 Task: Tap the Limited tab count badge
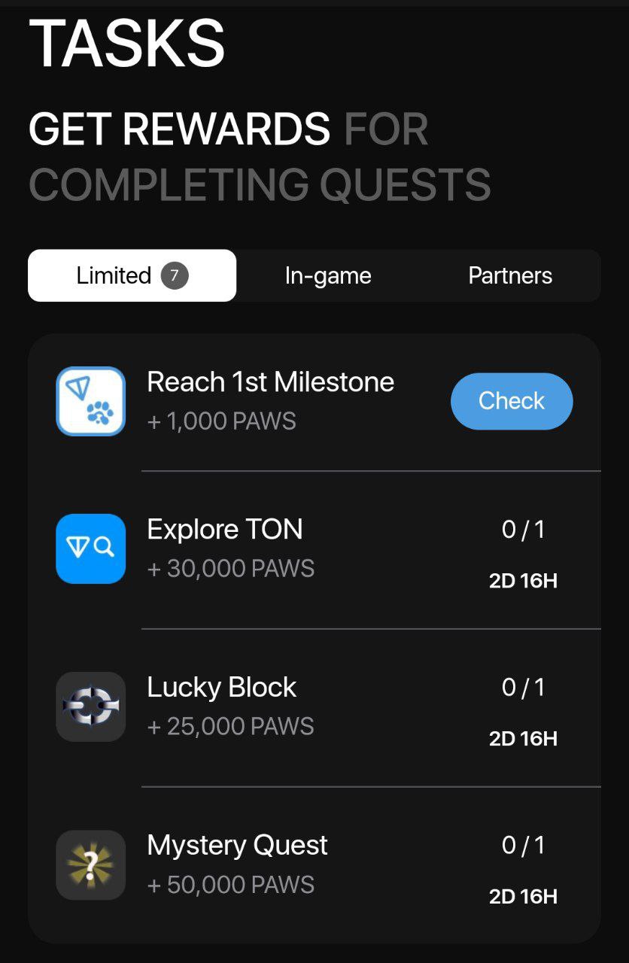coord(175,275)
